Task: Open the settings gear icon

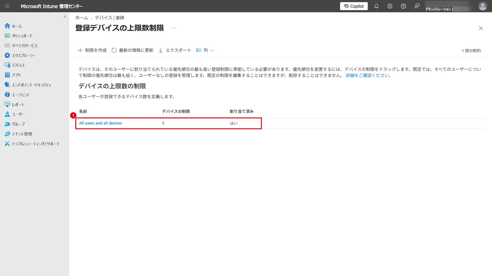Action: [x=390, y=6]
